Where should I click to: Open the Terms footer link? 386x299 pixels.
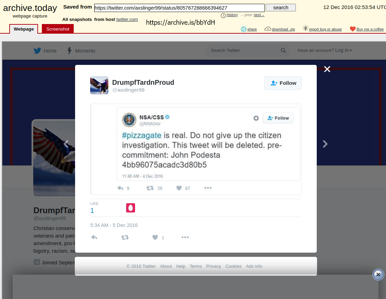[196, 266]
